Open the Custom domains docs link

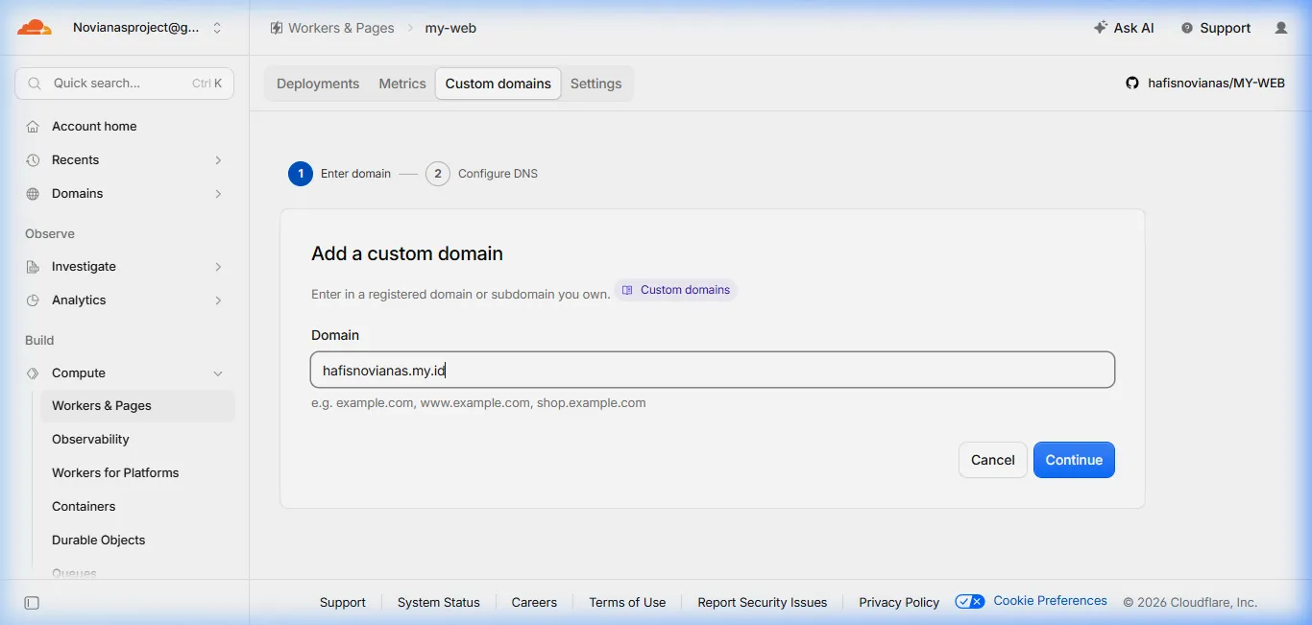[x=675, y=290]
